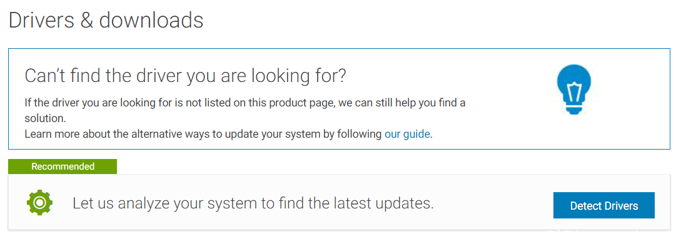
Task: Click the word 'downloads' in the title
Action: 151,20
